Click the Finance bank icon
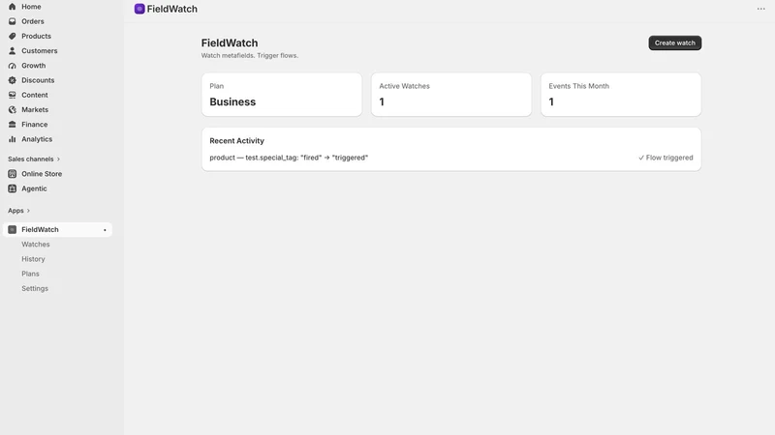Screen dimensions: 775x435 point(13,125)
